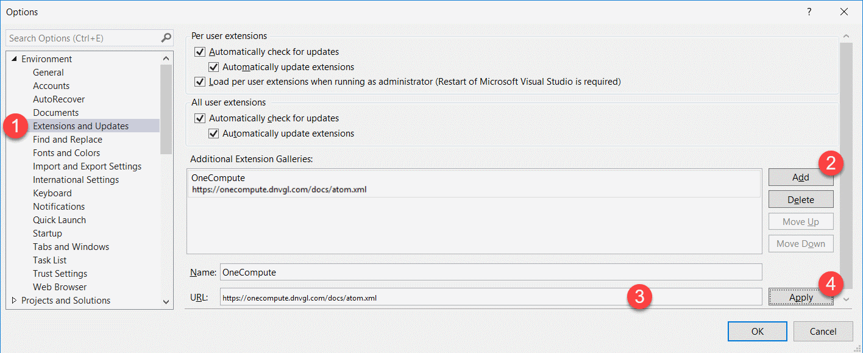Close the Options dialog
863x353 pixels.
pyautogui.click(x=844, y=12)
